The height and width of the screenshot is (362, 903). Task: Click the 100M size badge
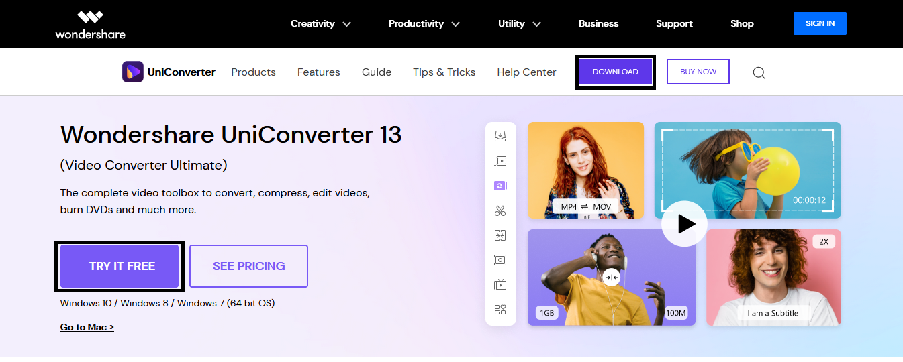click(676, 313)
